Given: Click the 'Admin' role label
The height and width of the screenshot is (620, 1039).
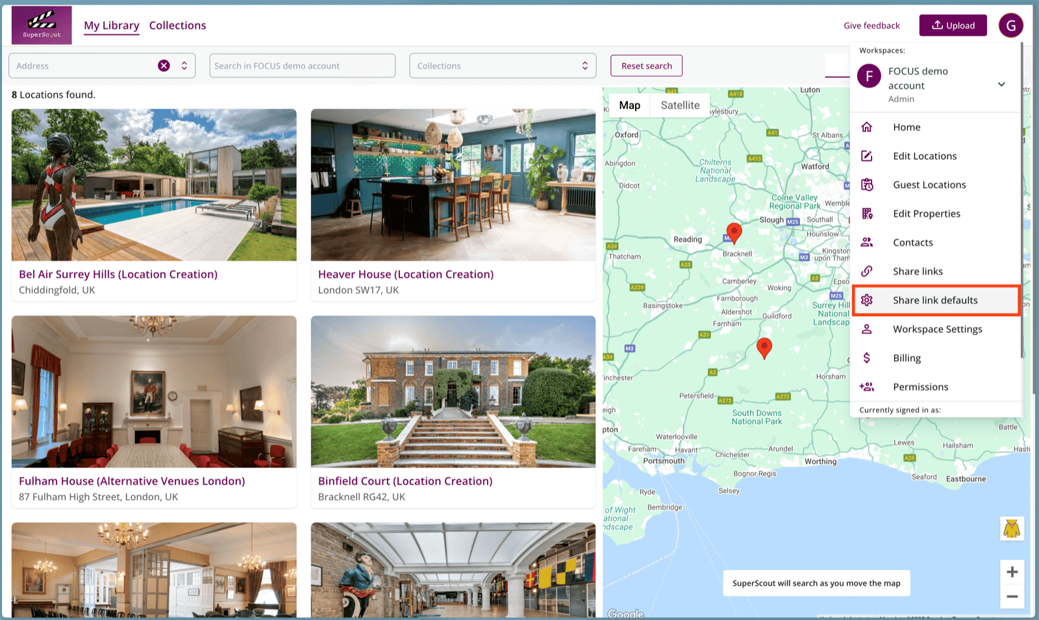Looking at the screenshot, I should [901, 99].
